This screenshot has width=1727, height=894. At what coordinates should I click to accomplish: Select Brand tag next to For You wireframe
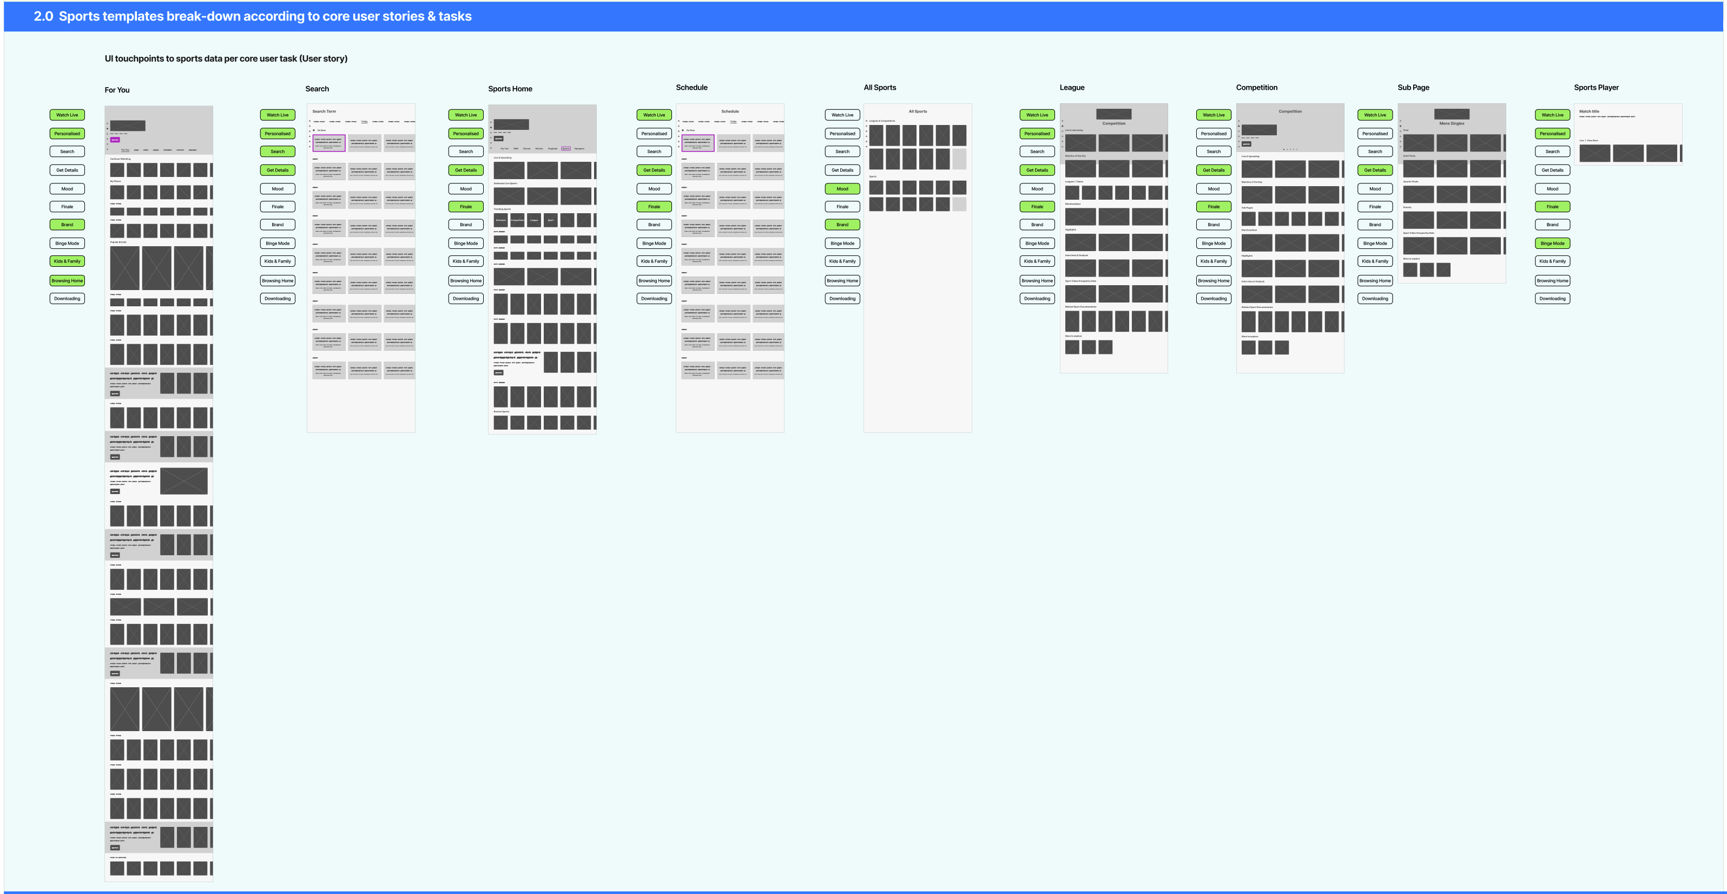click(67, 225)
